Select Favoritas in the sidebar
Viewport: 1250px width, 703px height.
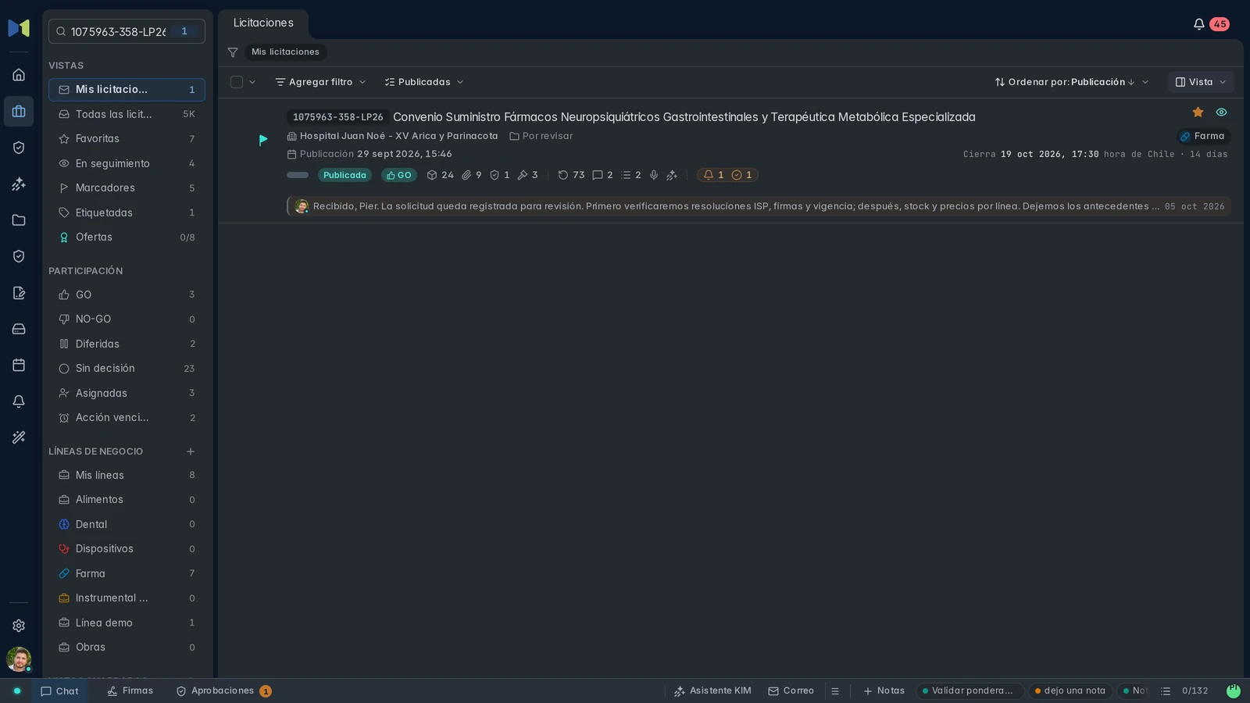[127, 139]
